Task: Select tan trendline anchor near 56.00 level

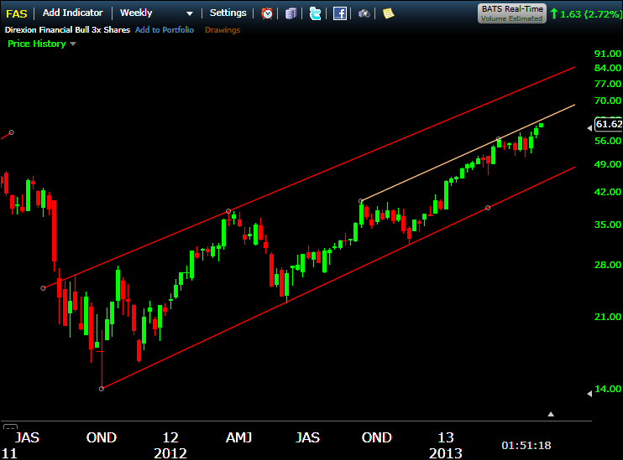Action: [x=498, y=139]
